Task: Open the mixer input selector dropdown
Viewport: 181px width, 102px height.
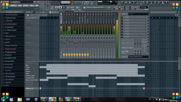Action: tap(138, 14)
